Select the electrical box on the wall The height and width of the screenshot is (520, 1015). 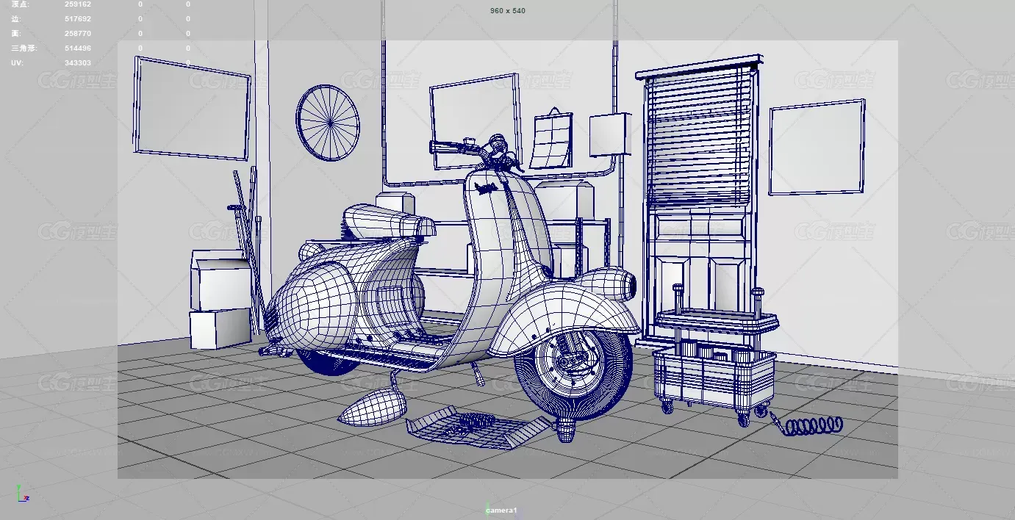tap(609, 134)
